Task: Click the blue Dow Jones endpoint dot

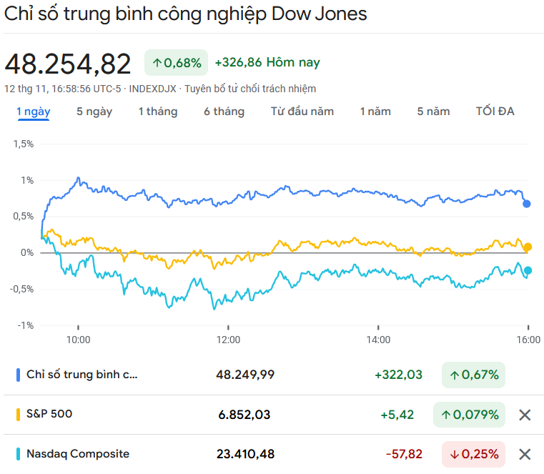Action: [x=527, y=204]
